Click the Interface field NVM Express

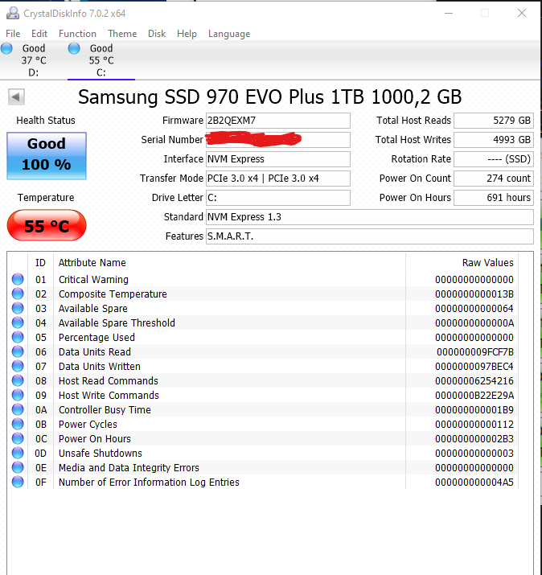(278, 159)
